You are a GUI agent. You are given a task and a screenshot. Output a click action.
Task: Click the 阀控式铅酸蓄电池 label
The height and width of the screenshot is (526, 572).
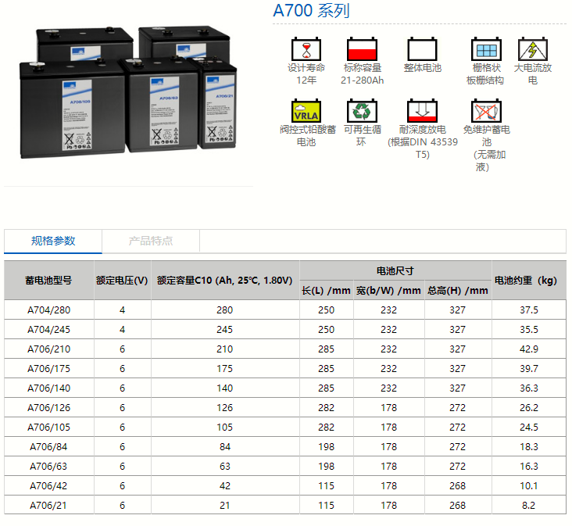coord(308,136)
